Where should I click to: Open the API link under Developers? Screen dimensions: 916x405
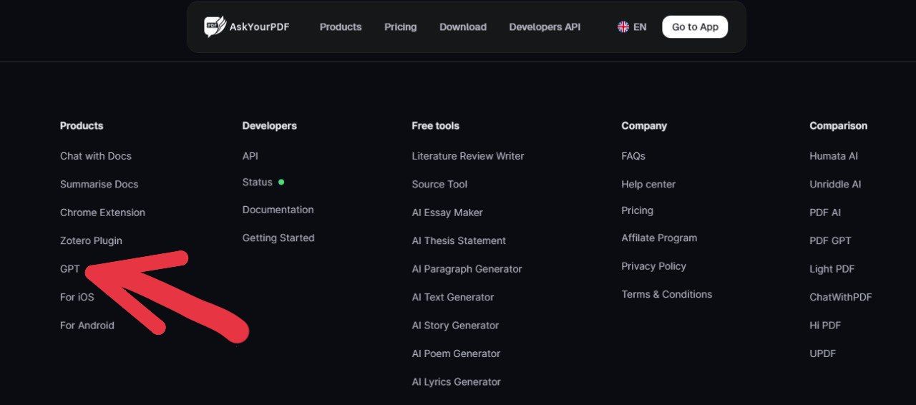click(x=250, y=156)
